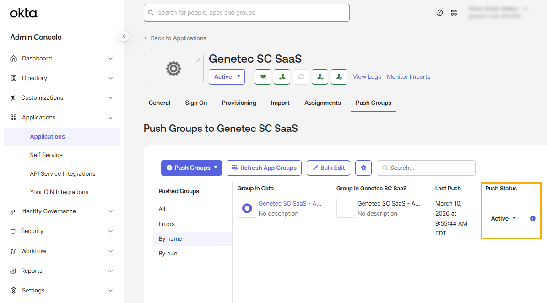This screenshot has height=303, width=547.
Task: Click the edit logo pencil icon
Action: tap(198, 60)
